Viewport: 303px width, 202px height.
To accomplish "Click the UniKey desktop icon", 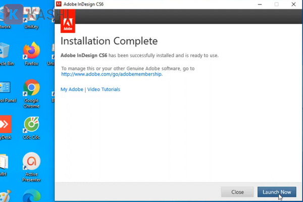I will pos(31,15).
